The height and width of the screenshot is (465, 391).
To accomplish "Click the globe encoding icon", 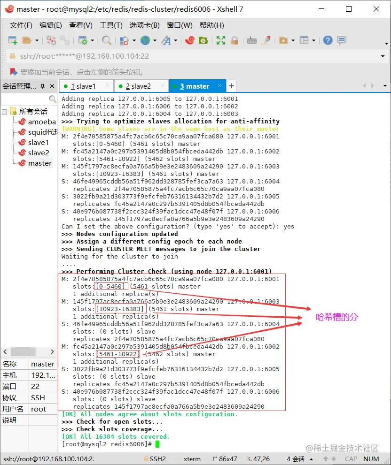I will (145, 40).
